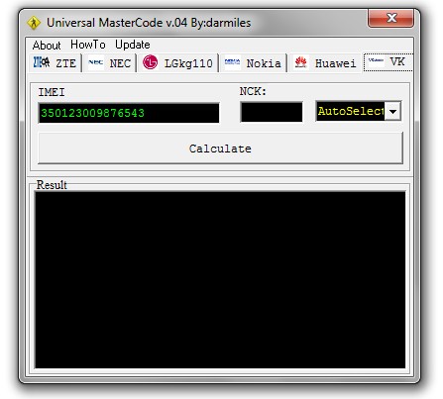Switch to the Huawei tab label

coord(336,63)
